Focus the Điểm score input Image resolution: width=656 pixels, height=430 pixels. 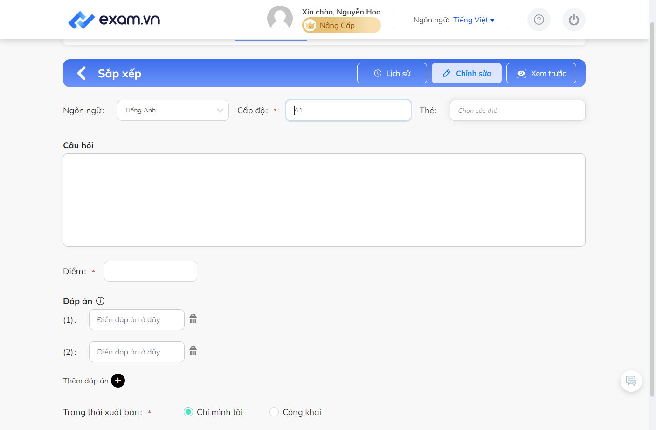(151, 271)
